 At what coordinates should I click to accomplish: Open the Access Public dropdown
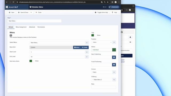pos(114,72)
